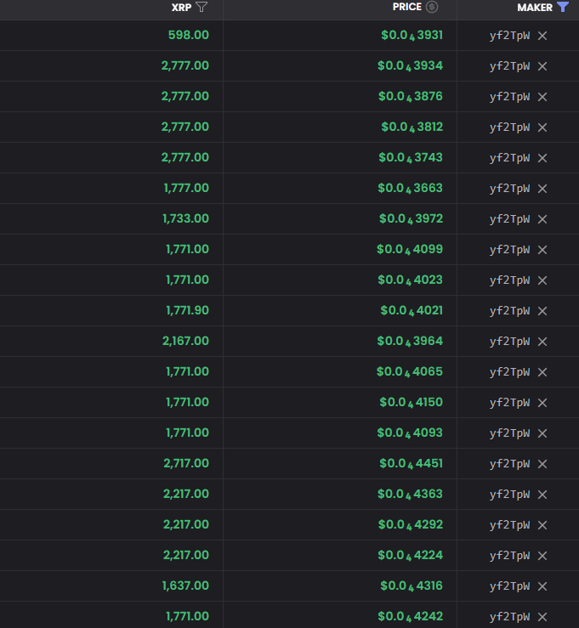Image resolution: width=579 pixels, height=628 pixels.
Task: Click the PRICE column header label
Action: pos(407,7)
